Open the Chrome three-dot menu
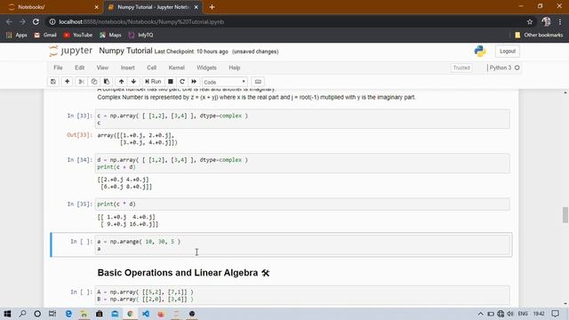Screen dimensions: 569x320 point(560,21)
